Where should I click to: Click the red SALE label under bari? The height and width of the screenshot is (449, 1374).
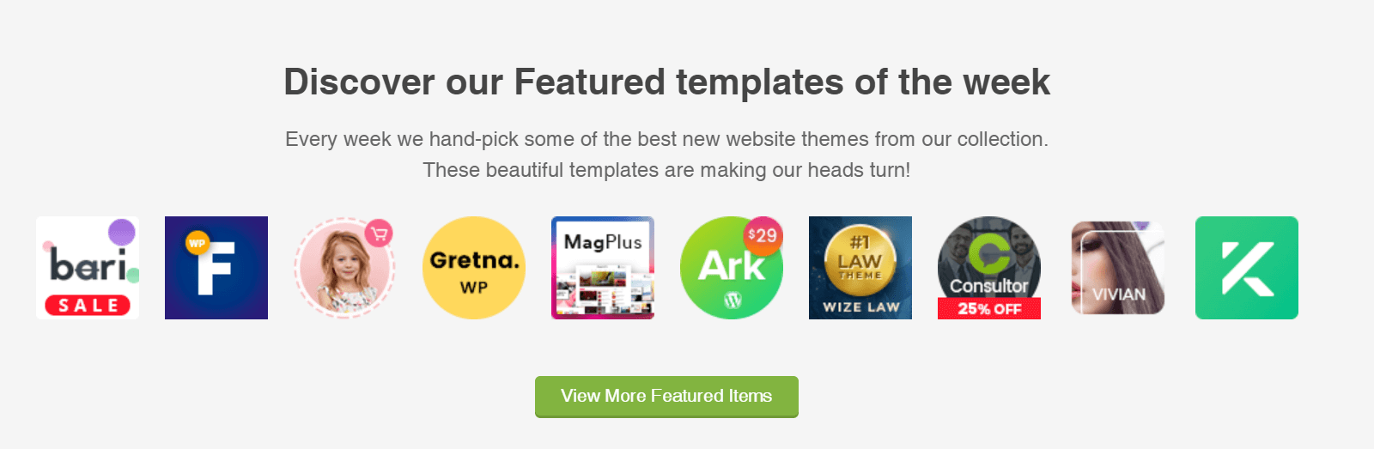coord(88,305)
